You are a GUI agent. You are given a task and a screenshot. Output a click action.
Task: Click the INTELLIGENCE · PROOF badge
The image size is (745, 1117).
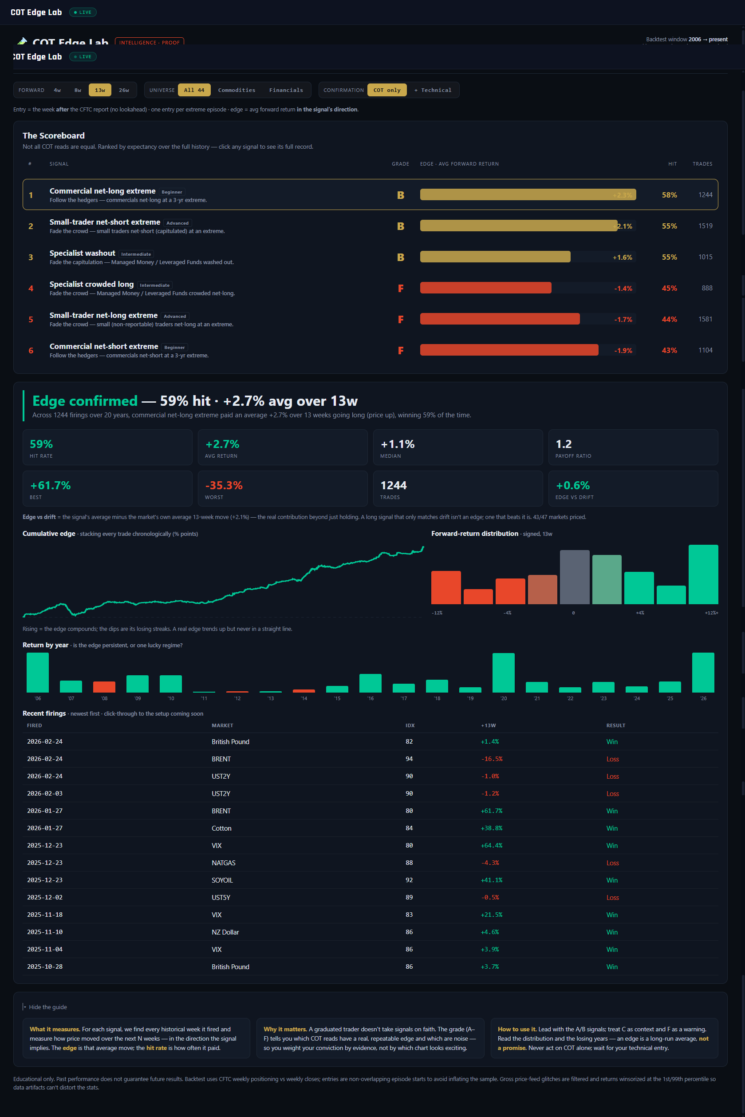point(149,42)
